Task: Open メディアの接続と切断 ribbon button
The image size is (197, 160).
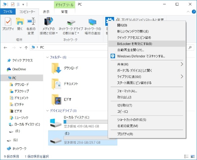Action: click(48, 26)
